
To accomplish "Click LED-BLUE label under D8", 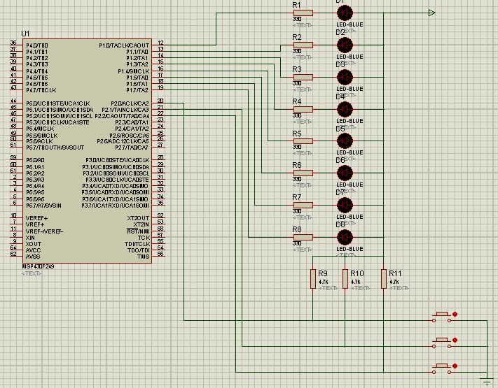I will point(350,249).
